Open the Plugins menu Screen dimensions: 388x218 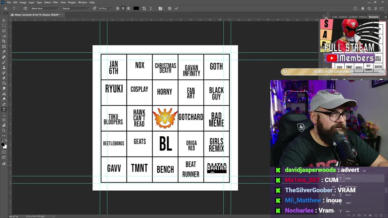(72, 2)
